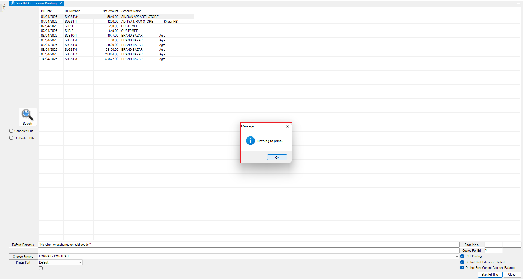
Task: Close the Message dialog with X
Action: [287, 126]
